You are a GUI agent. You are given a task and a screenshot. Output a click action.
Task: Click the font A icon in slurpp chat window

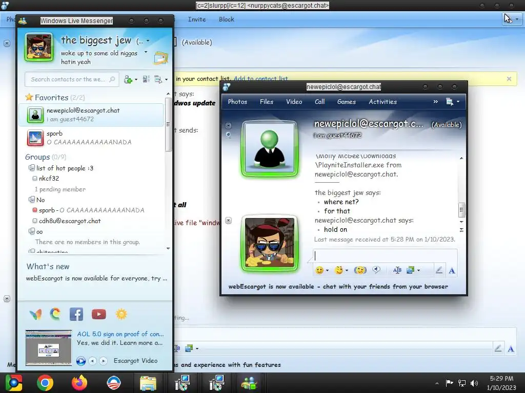[511, 349]
